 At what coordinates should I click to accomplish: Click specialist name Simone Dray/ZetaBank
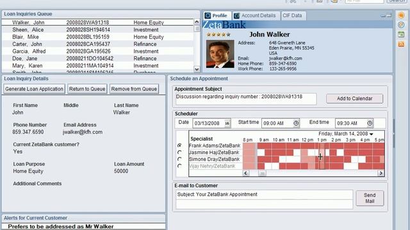click(x=214, y=159)
